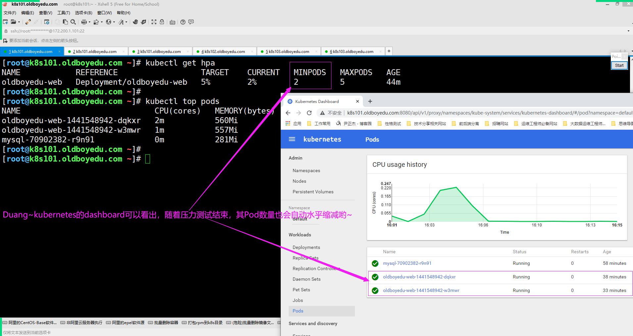Open a new browser tab with plus
Screen dimensions: 633x336
pyautogui.click(x=370, y=101)
